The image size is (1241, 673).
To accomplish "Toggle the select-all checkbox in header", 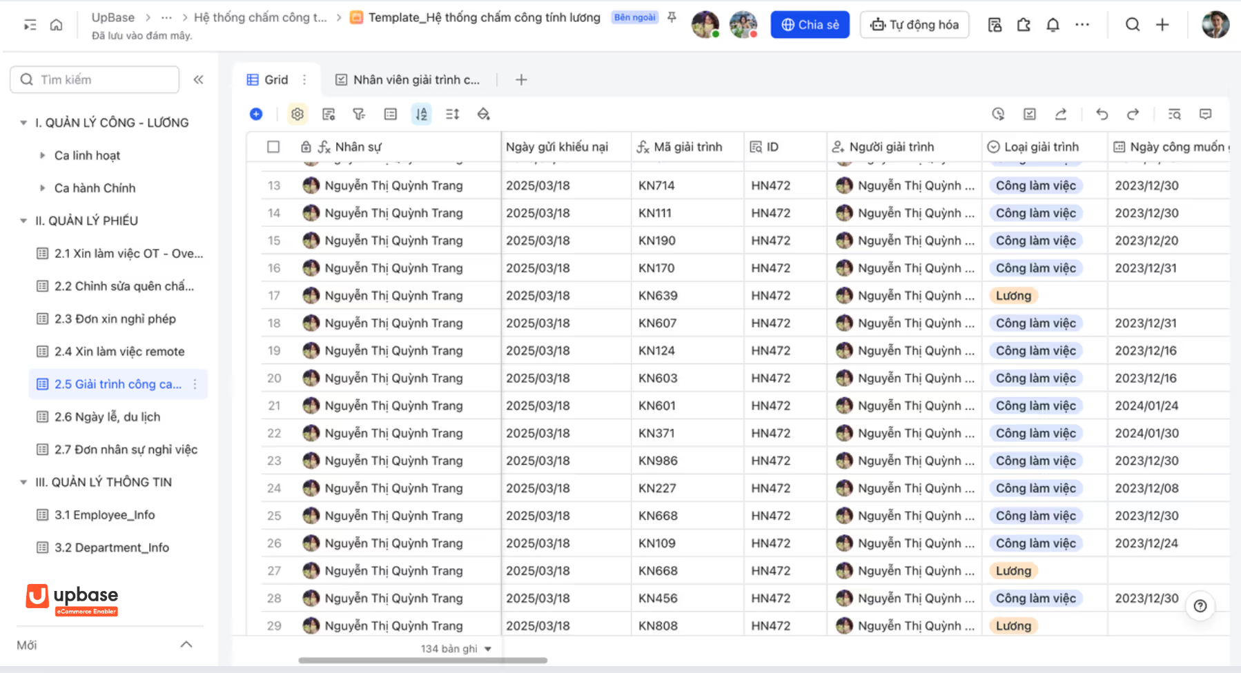I will pos(273,146).
